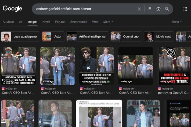Screen dimensions: 191x127
Task: Start voice search with the microphone icon
Action: [x=150, y=9]
